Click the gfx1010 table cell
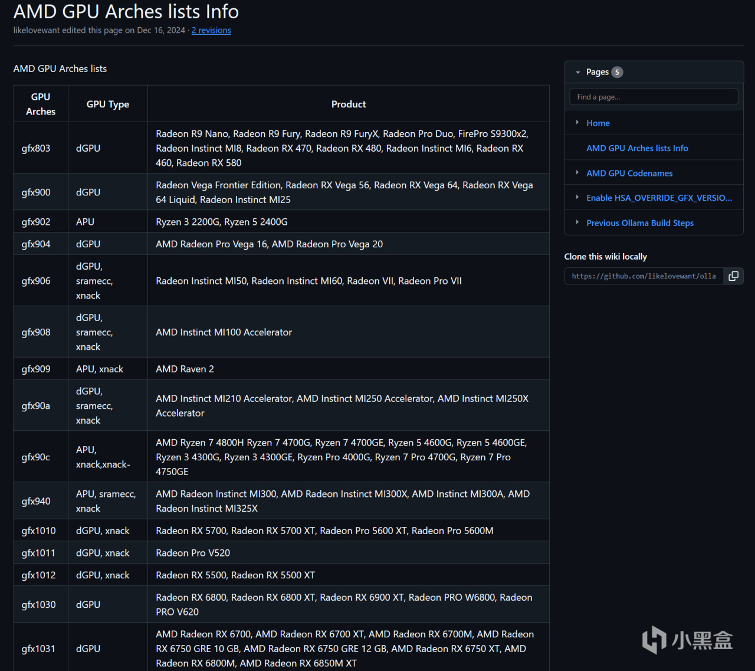Screen dimensions: 755x671 [41, 531]
